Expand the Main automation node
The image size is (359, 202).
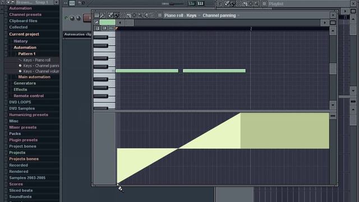34,77
